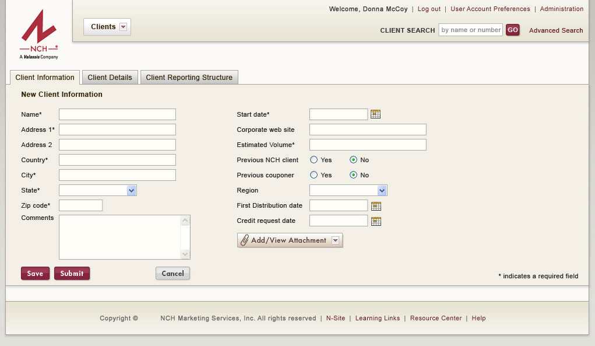Expand the State dropdown
This screenshot has height=346, width=595.
pyautogui.click(x=131, y=190)
